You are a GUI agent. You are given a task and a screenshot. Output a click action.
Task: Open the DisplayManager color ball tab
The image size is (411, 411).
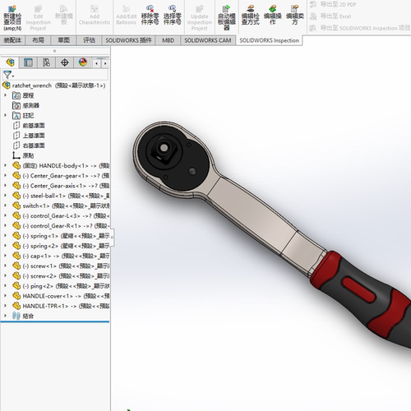[x=83, y=62]
